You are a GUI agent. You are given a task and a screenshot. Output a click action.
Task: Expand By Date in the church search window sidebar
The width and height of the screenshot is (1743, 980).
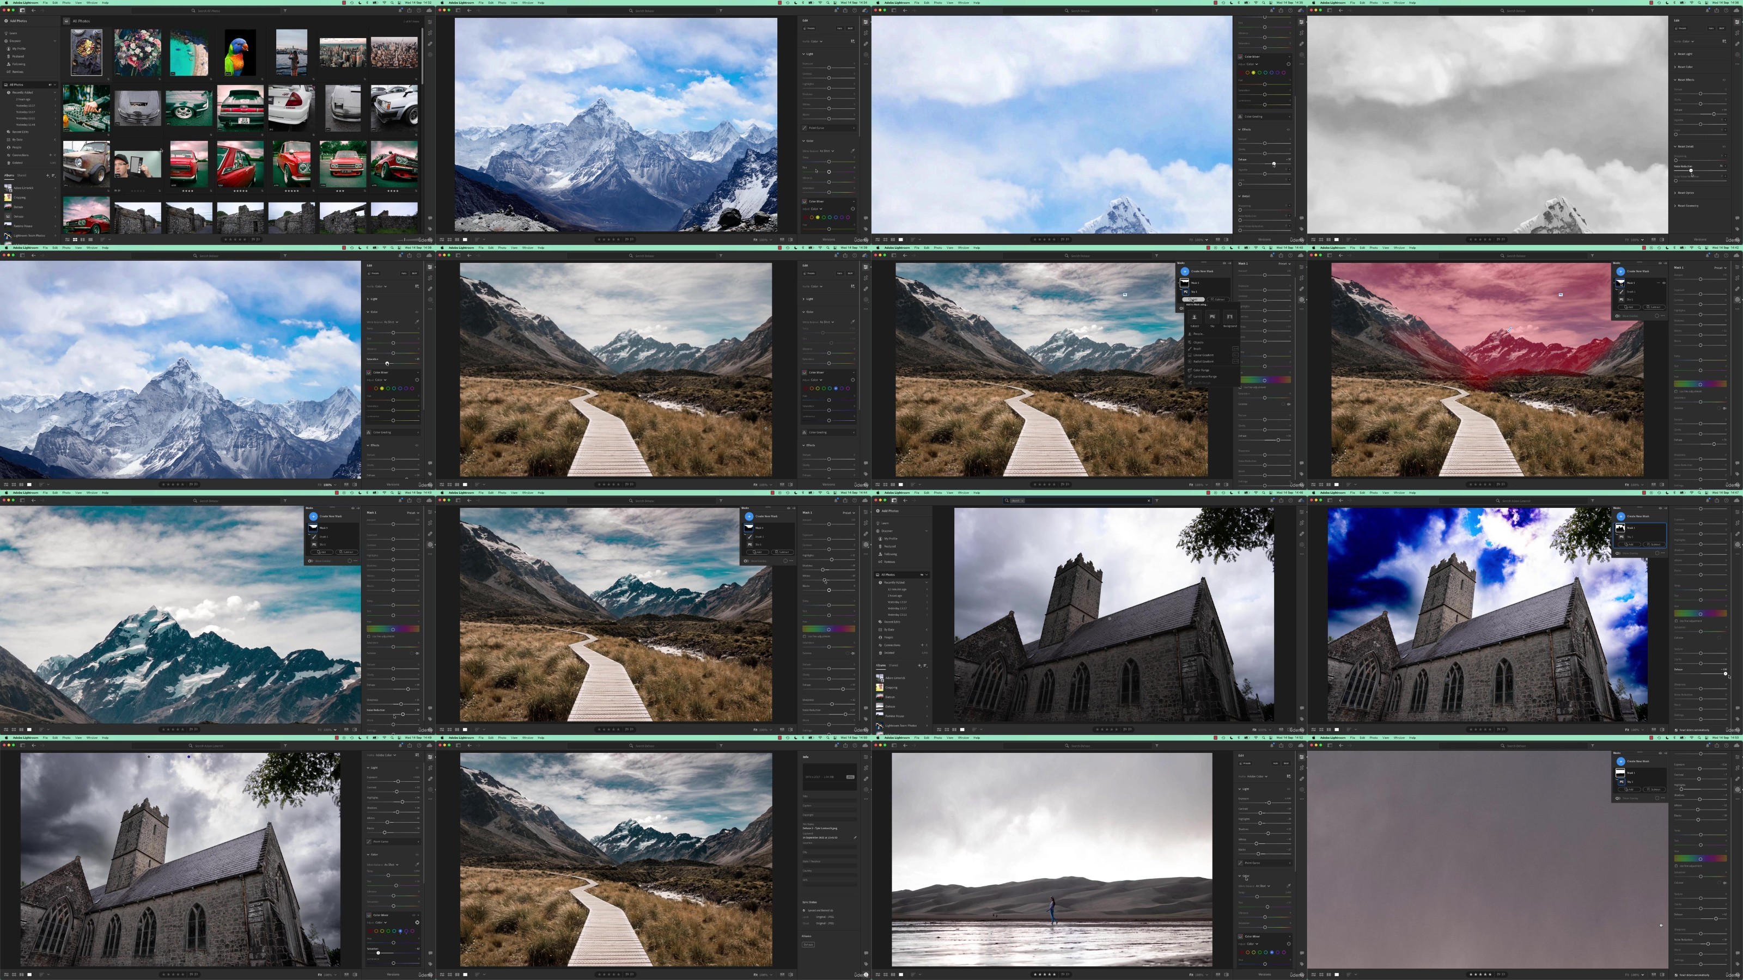click(903, 630)
